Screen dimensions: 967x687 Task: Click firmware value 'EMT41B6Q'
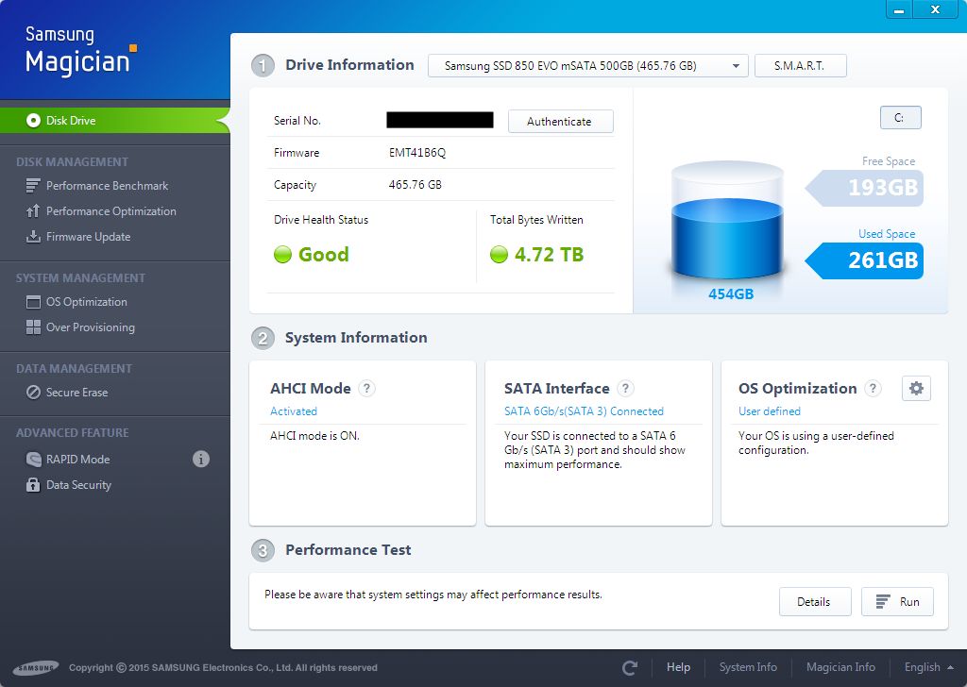pyautogui.click(x=416, y=153)
